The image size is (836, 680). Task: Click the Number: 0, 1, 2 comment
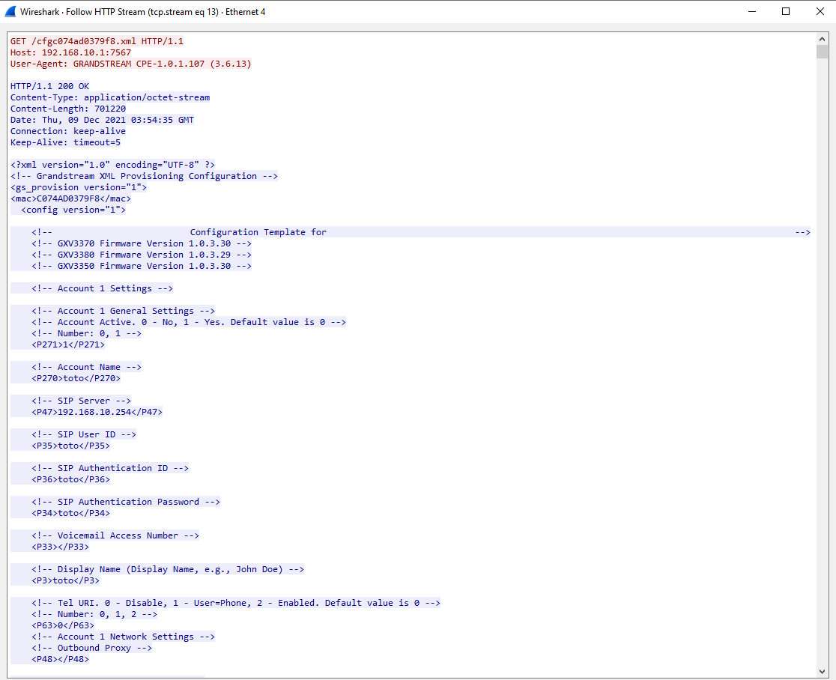pos(94,613)
